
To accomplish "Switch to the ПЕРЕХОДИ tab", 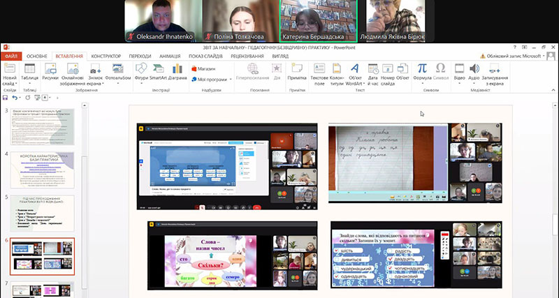I will click(x=140, y=57).
